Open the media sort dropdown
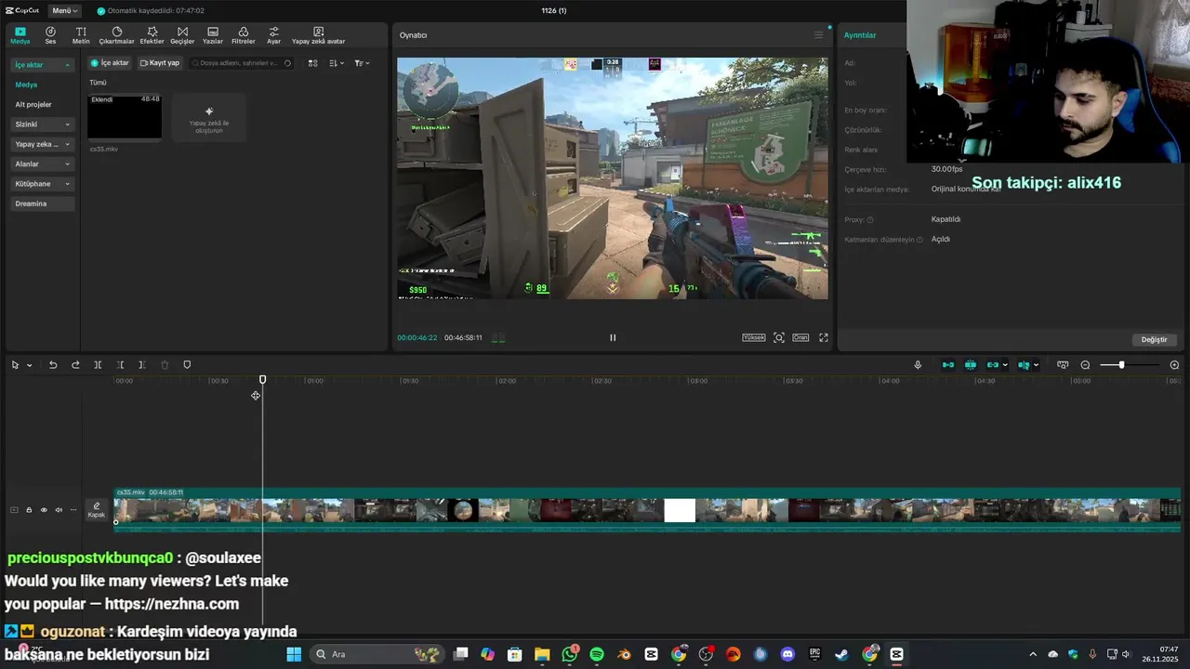This screenshot has height=669, width=1190. coord(337,63)
